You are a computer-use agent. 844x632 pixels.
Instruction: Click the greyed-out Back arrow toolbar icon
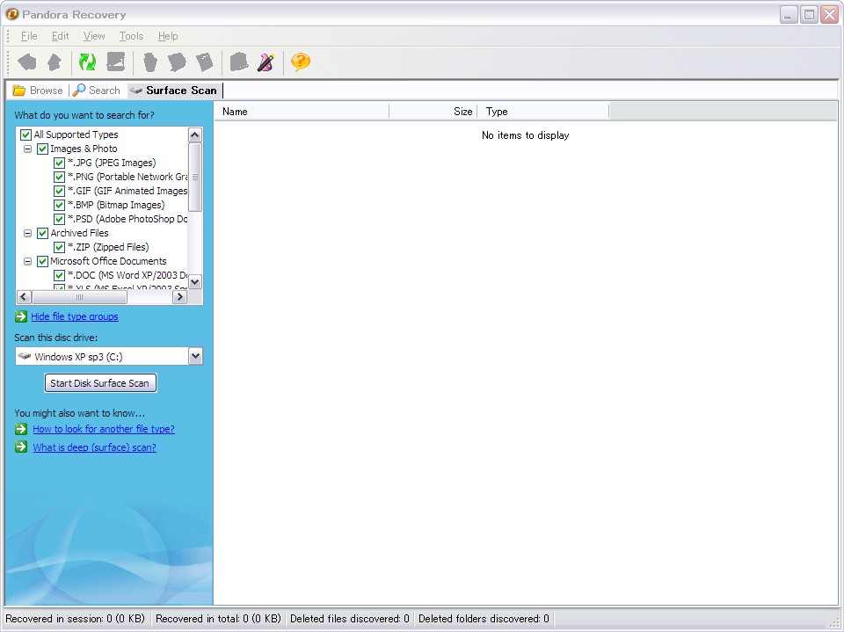click(x=27, y=62)
